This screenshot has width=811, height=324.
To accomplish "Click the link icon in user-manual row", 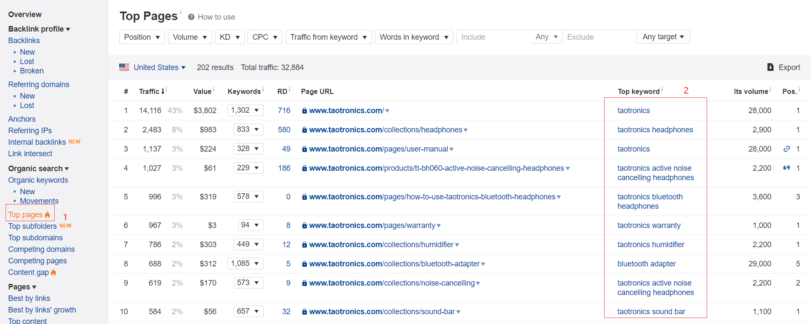I will coord(787,149).
